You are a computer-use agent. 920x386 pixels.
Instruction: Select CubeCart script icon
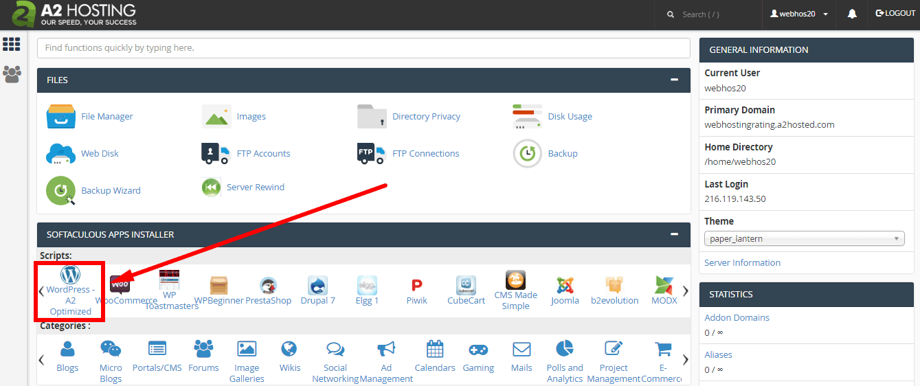(x=466, y=285)
